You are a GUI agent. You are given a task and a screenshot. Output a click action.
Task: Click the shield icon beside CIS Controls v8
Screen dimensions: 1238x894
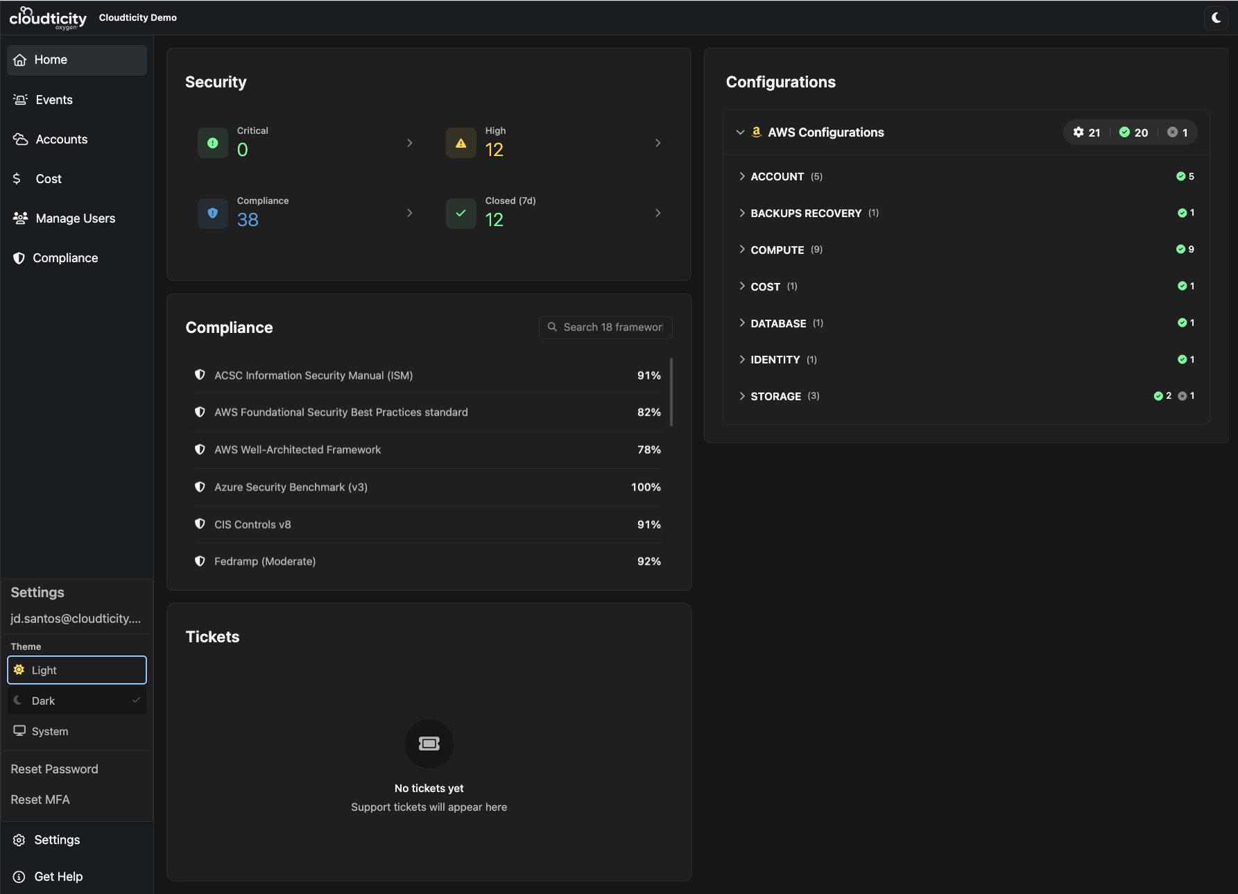click(200, 524)
